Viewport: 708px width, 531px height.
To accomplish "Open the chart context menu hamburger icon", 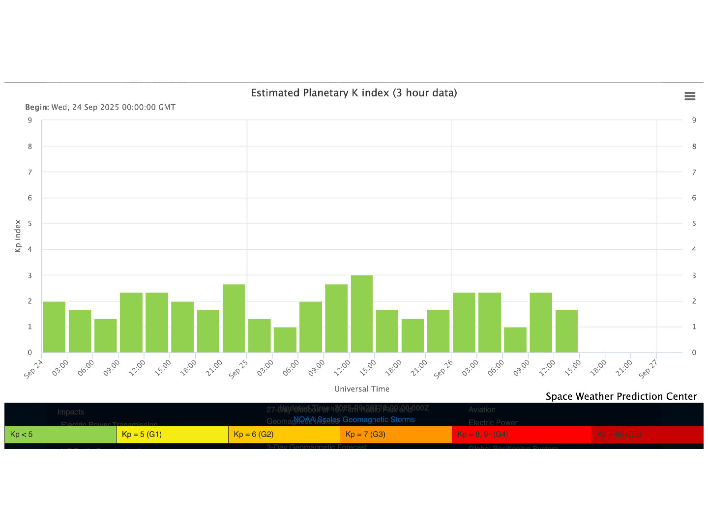I will pyautogui.click(x=690, y=96).
